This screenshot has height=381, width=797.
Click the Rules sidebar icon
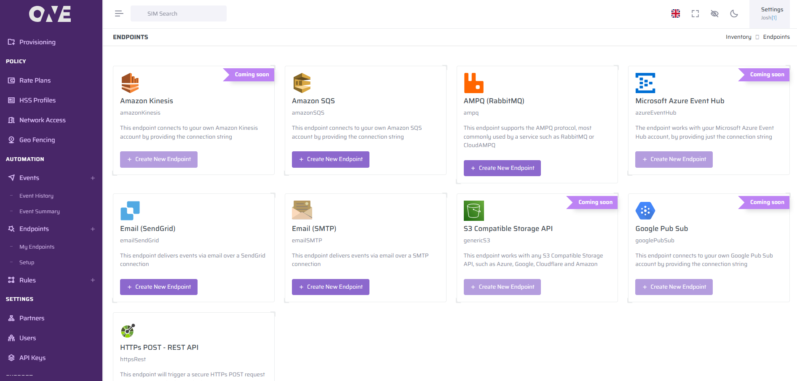[11, 280]
